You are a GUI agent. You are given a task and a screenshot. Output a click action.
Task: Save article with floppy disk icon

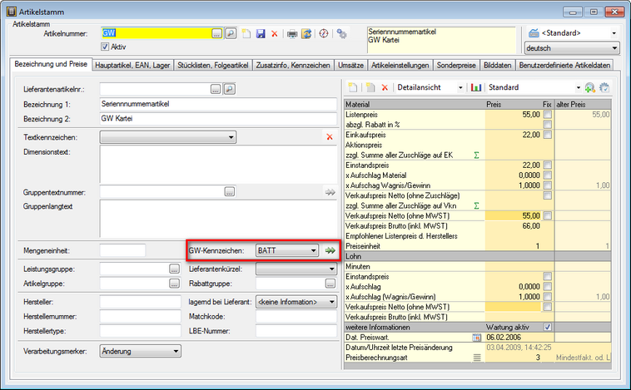click(261, 34)
